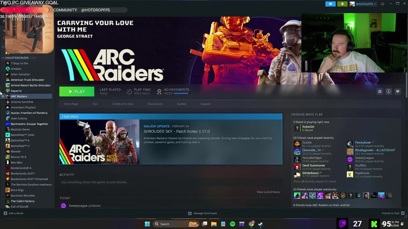Click the Blender icon in library
Screen dimensions: 408x229
coord(8,151)
